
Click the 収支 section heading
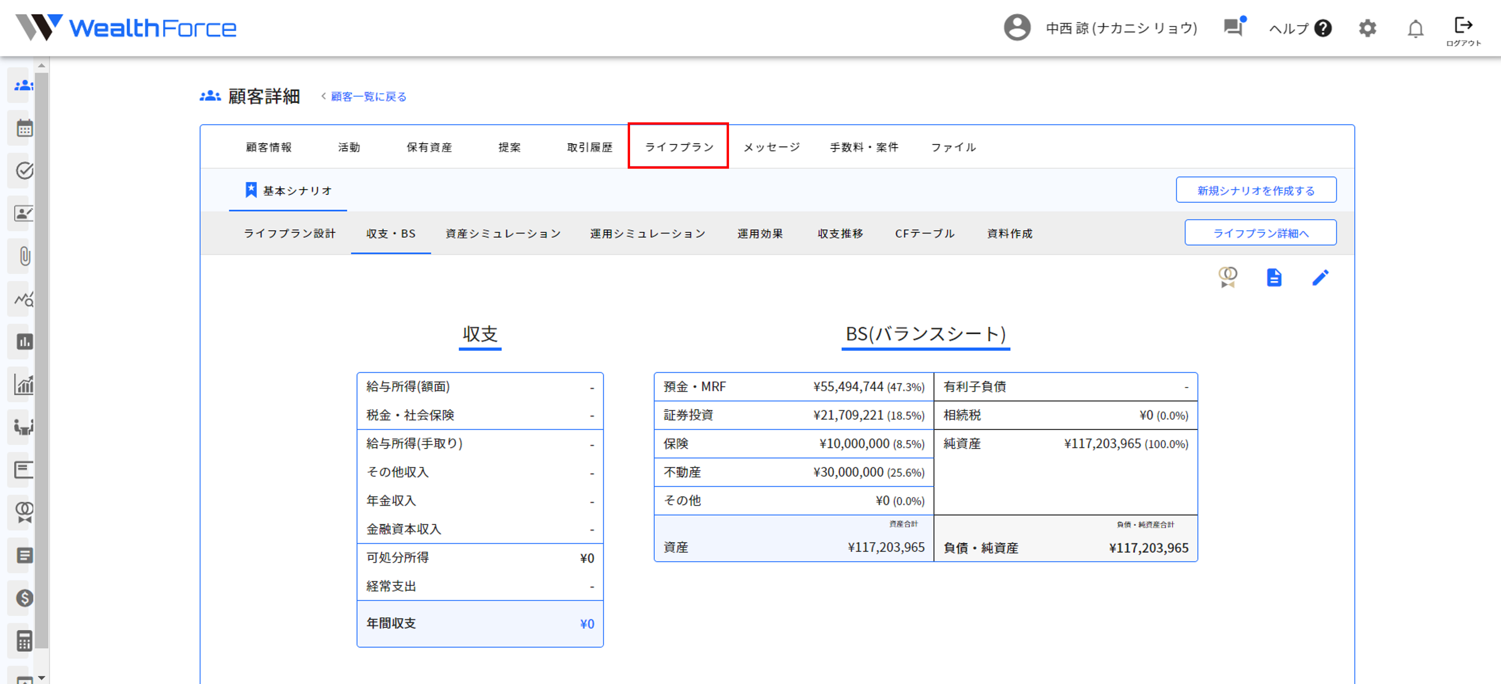pyautogui.click(x=480, y=334)
